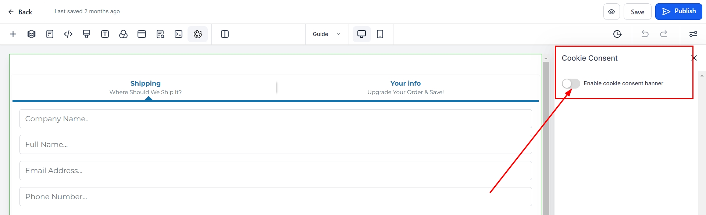Enable cookie consent banner toggle
Screen dimensions: 706x215
click(571, 84)
